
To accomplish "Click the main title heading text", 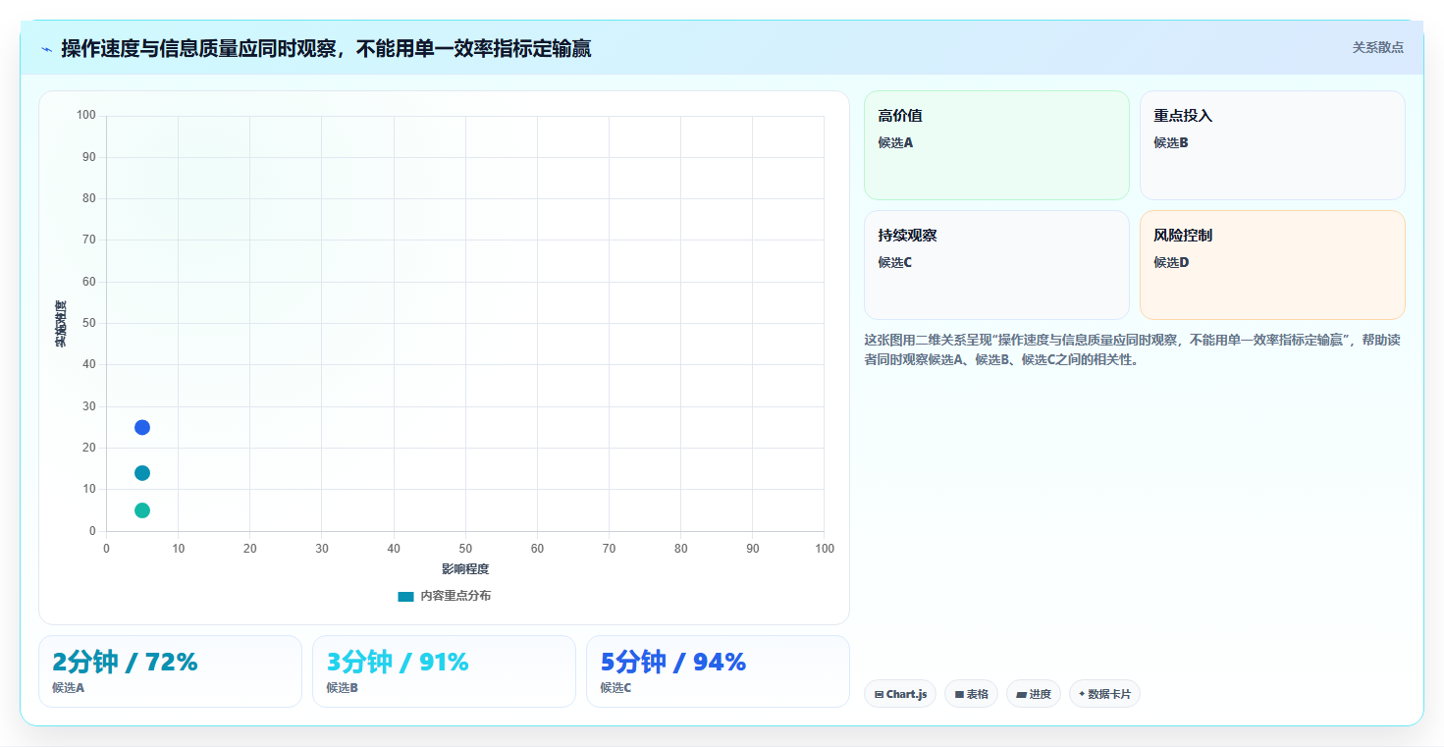I will pos(326,49).
